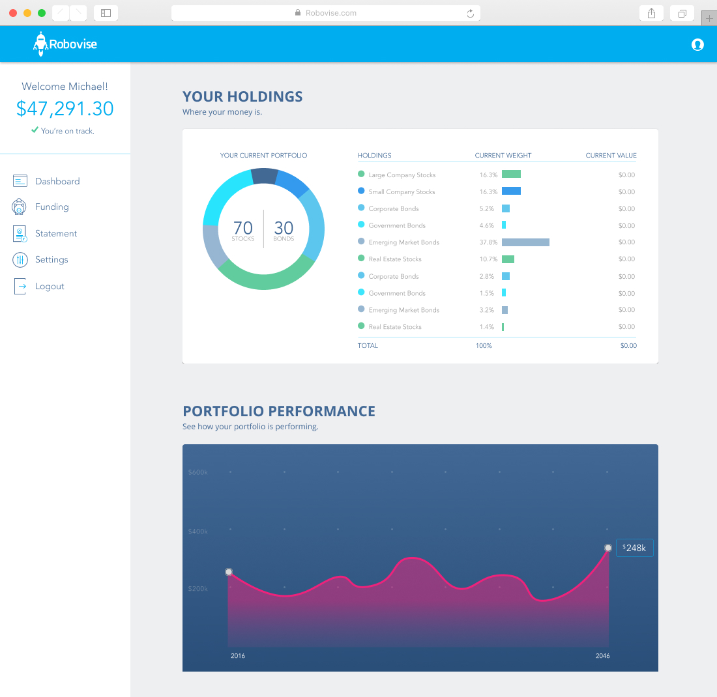The width and height of the screenshot is (717, 697).
Task: Reload the page from the address bar
Action: coord(470,13)
